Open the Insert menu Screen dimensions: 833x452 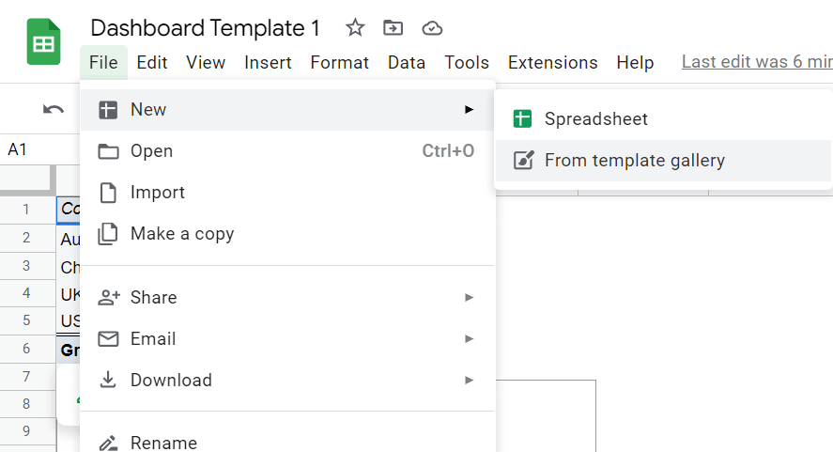pos(268,63)
